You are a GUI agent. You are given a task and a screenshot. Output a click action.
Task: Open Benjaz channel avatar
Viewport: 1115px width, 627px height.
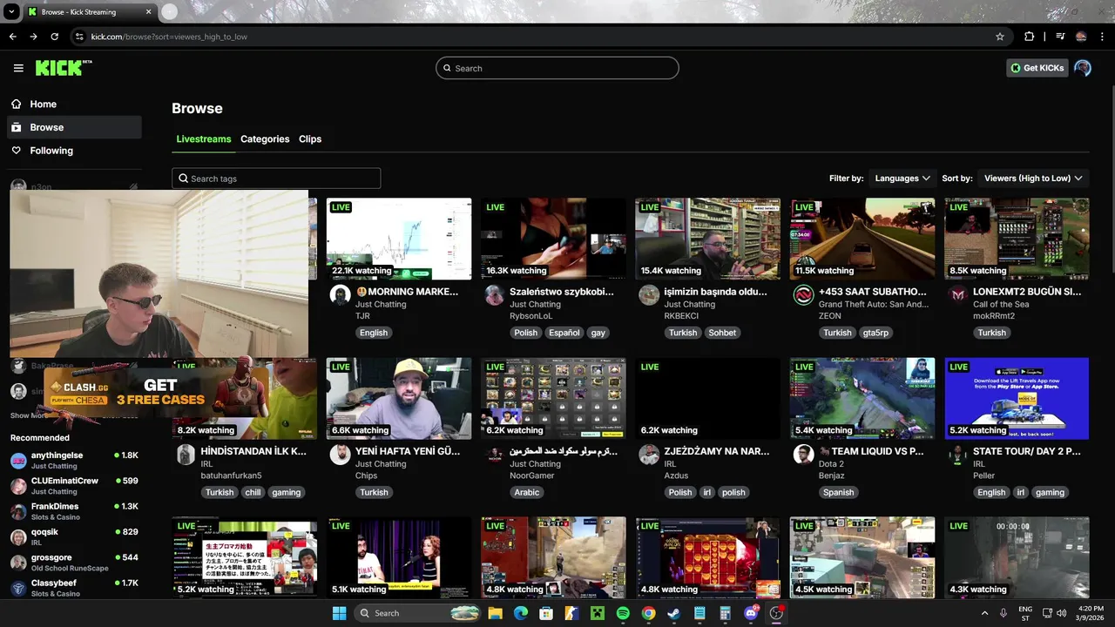click(803, 454)
